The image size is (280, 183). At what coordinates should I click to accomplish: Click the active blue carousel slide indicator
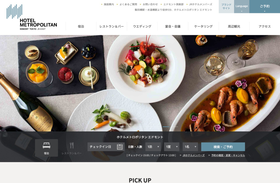[166, 127]
